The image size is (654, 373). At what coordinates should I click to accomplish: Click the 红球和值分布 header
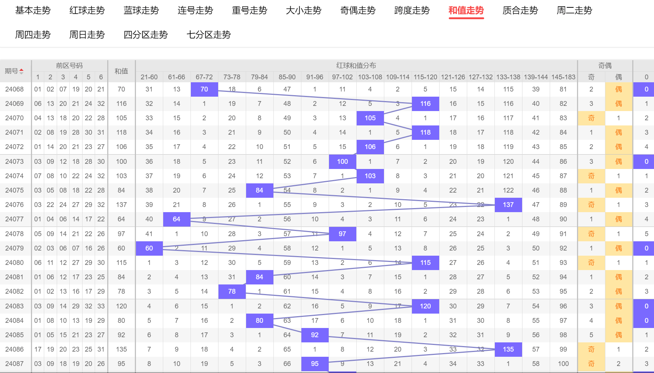pyautogui.click(x=356, y=66)
